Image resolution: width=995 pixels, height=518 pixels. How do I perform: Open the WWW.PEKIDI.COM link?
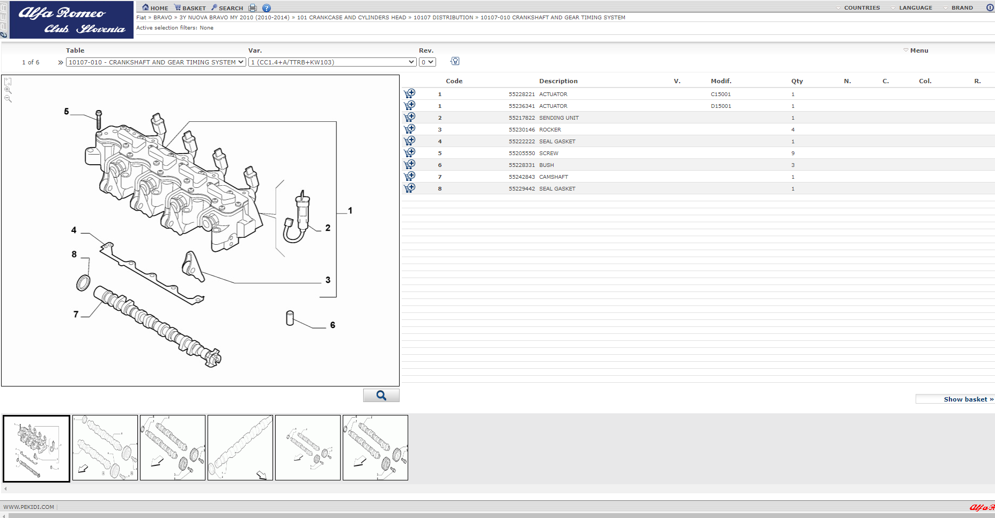tap(29, 507)
